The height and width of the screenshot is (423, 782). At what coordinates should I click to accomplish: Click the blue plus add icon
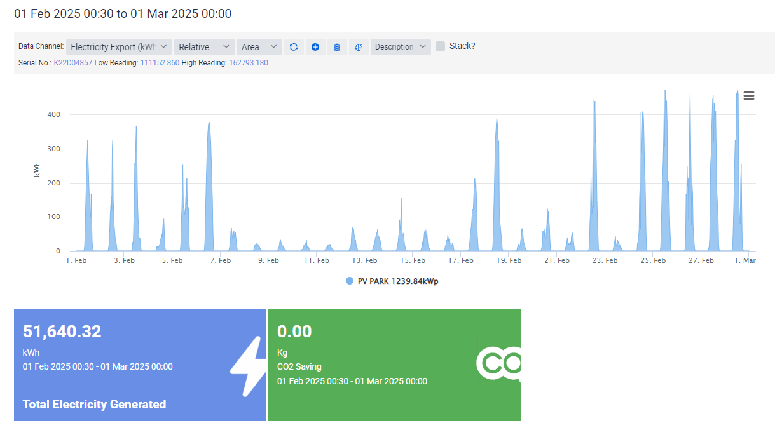tap(315, 47)
